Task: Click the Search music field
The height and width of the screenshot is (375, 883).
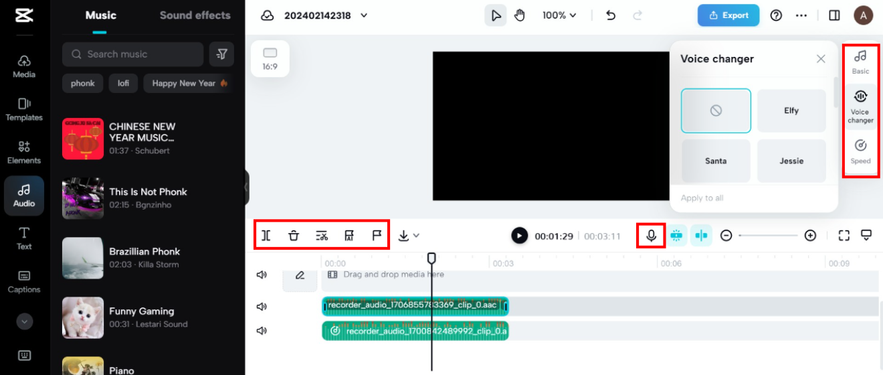Action: tap(132, 54)
